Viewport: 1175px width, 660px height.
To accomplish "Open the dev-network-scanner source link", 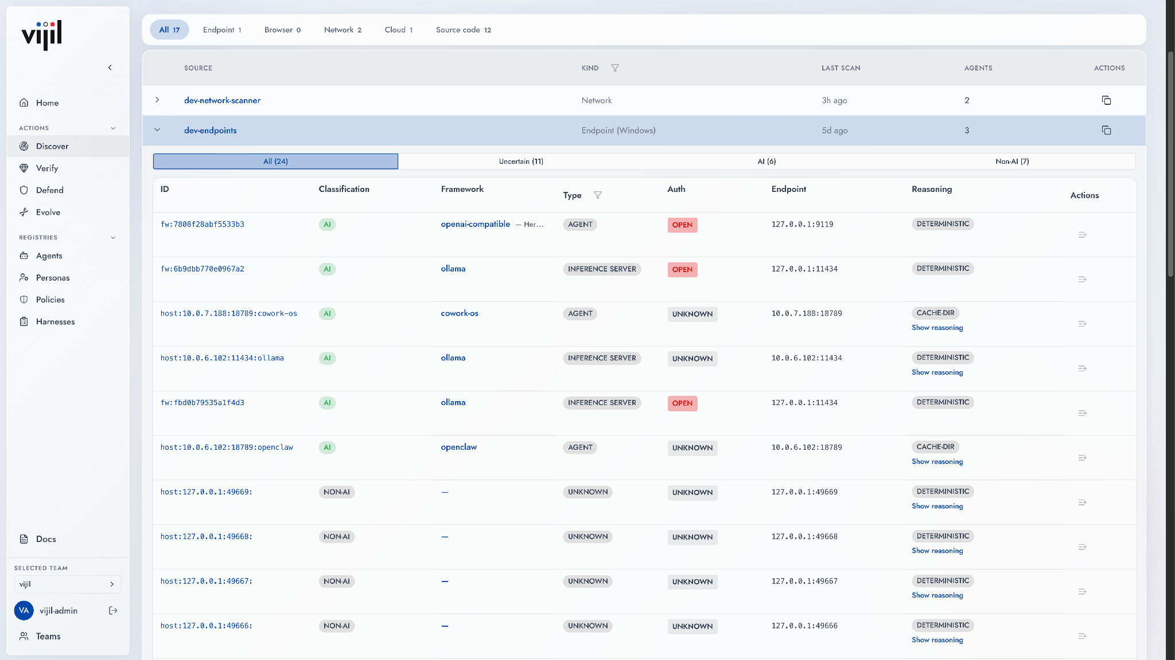I will pos(222,100).
